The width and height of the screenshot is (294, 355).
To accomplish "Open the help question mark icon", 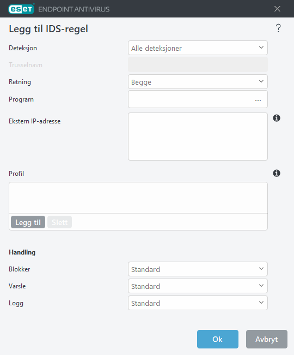I will tap(278, 28).
